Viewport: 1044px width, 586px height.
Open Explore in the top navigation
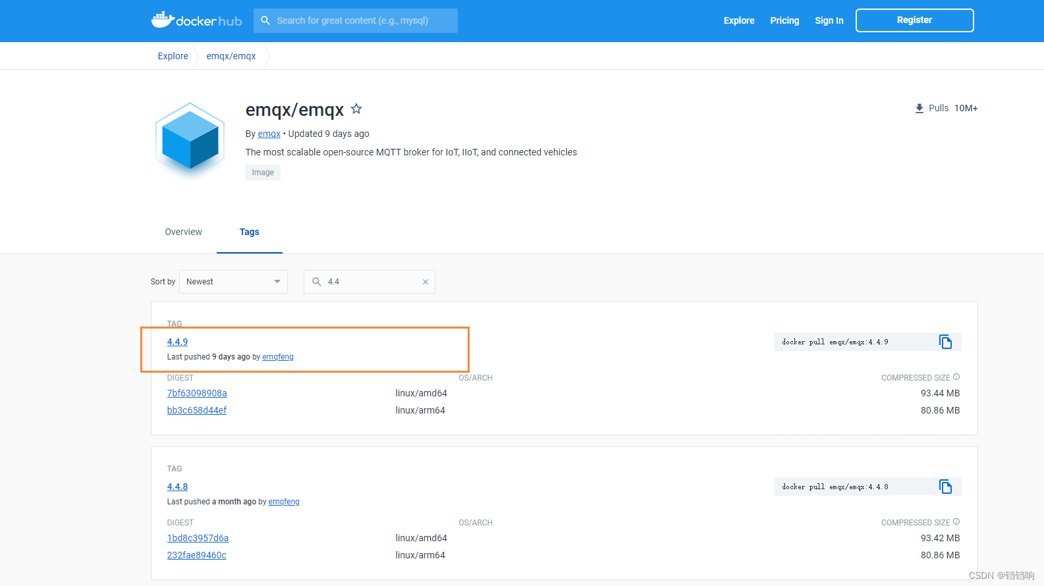coord(739,20)
